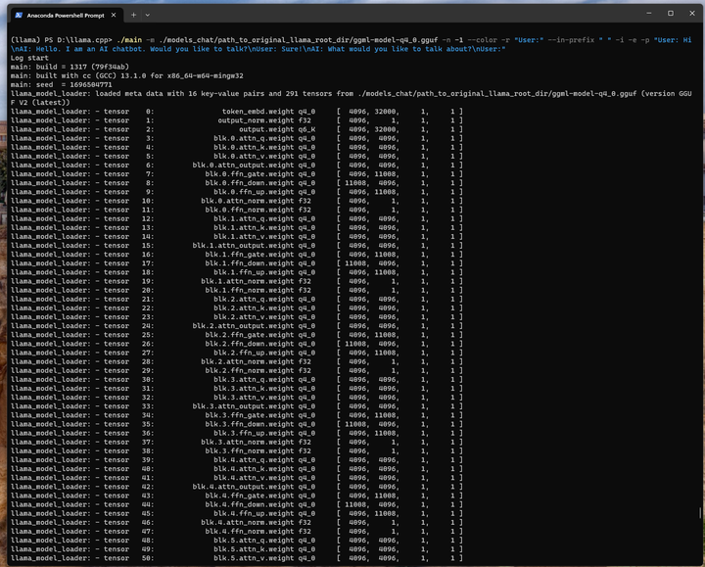Image resolution: width=705 pixels, height=567 pixels.
Task: Click 'token_embd.weight' tensor 0 row
Action: (x=237, y=112)
